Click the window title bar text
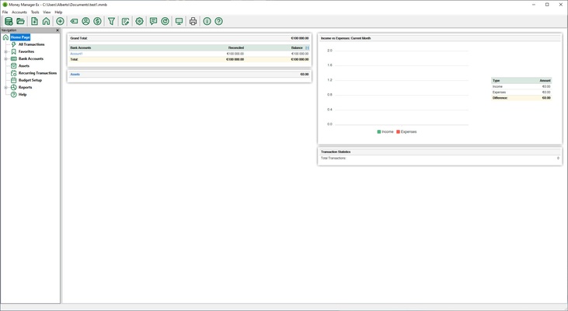Viewport: 568px width, 311px height. 58,5
